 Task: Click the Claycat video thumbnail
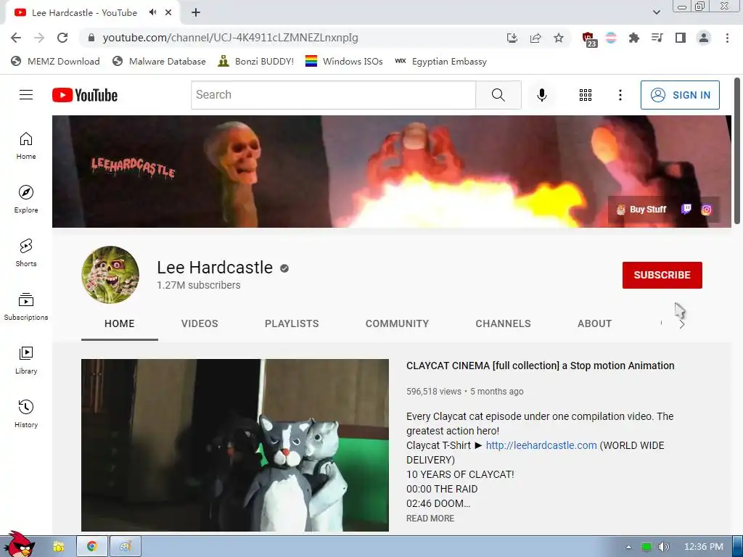point(235,445)
